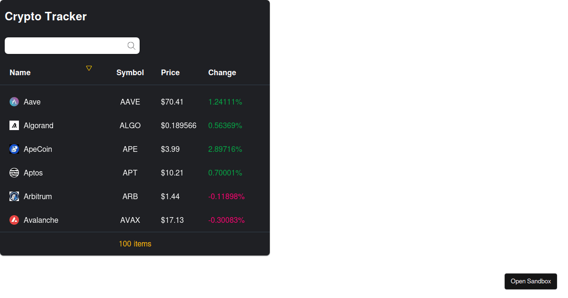Screen dimensions: 568x298
Task: Select the Avalanche red triangle icon
Action: (14, 220)
